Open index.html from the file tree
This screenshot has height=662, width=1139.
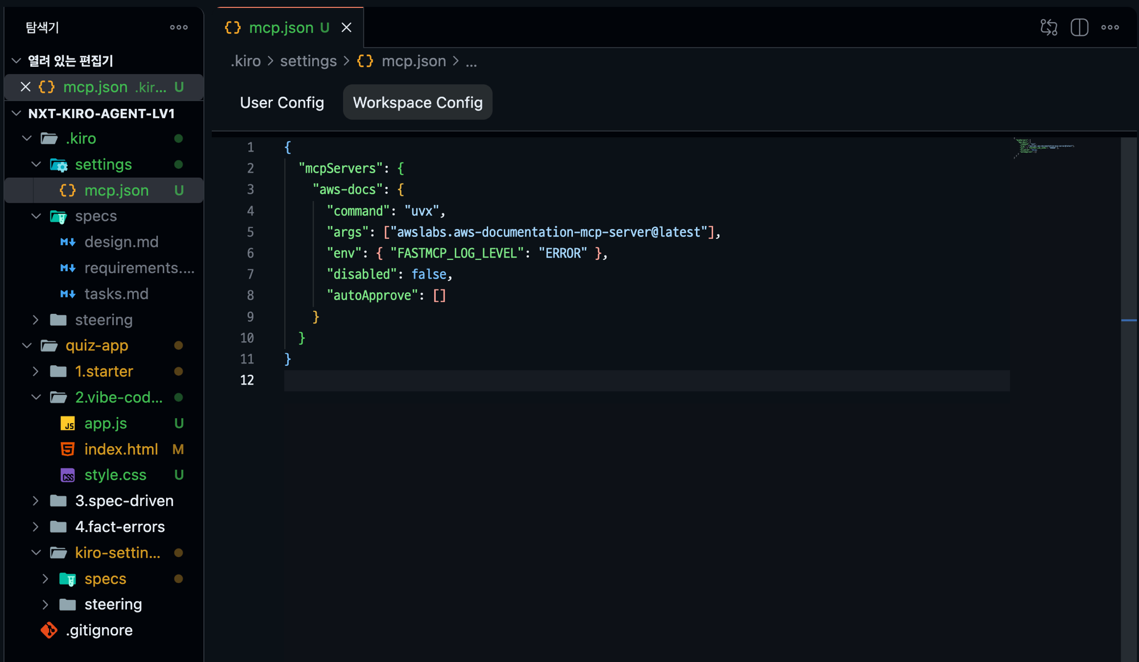(x=121, y=449)
